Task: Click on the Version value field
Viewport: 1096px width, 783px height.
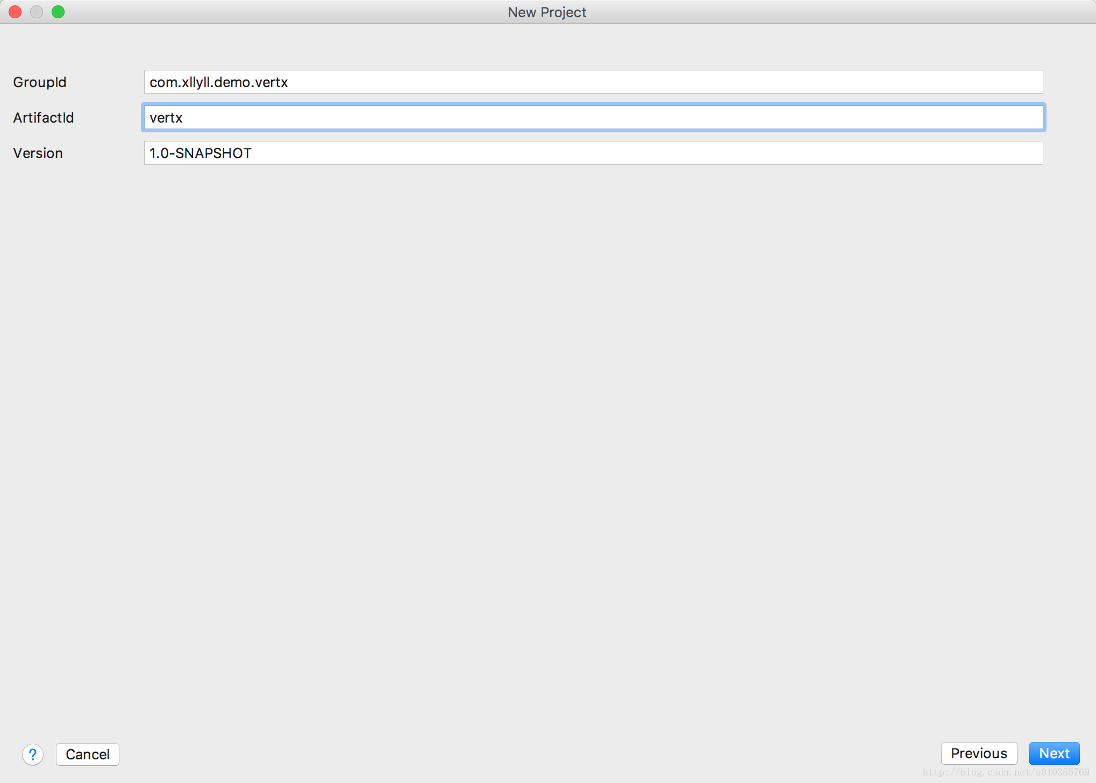Action: [x=593, y=153]
